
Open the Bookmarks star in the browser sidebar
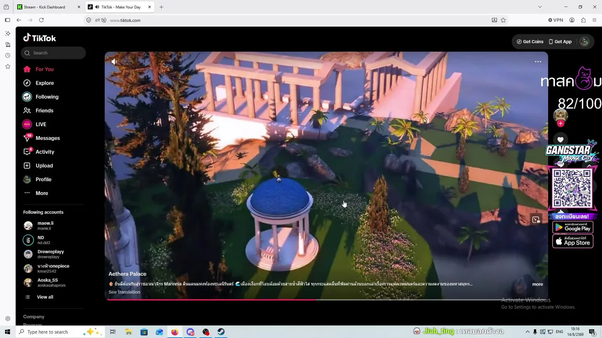[x=8, y=67]
